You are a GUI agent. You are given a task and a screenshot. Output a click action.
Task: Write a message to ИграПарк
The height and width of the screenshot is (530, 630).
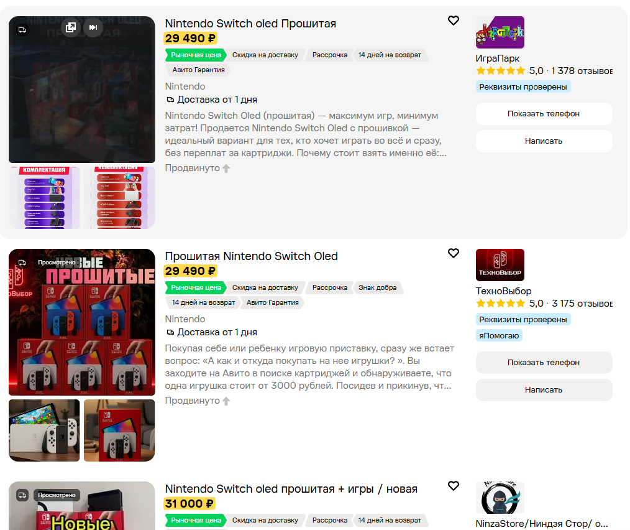544,141
